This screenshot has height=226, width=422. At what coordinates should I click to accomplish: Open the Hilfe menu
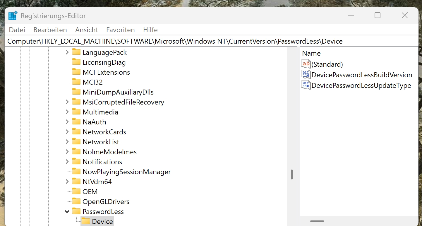[150, 30]
